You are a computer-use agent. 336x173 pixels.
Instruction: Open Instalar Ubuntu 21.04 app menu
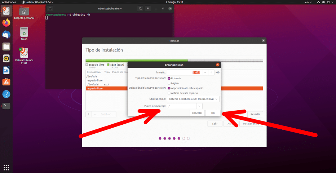click(x=38, y=2)
